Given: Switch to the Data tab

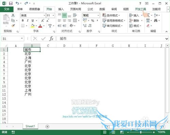Looking at the screenshot, I should coord(102,9).
